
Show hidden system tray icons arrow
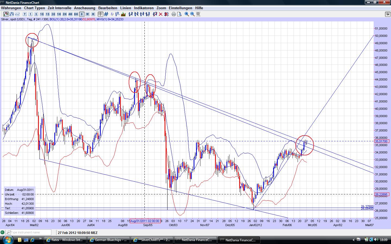[x=354, y=240]
